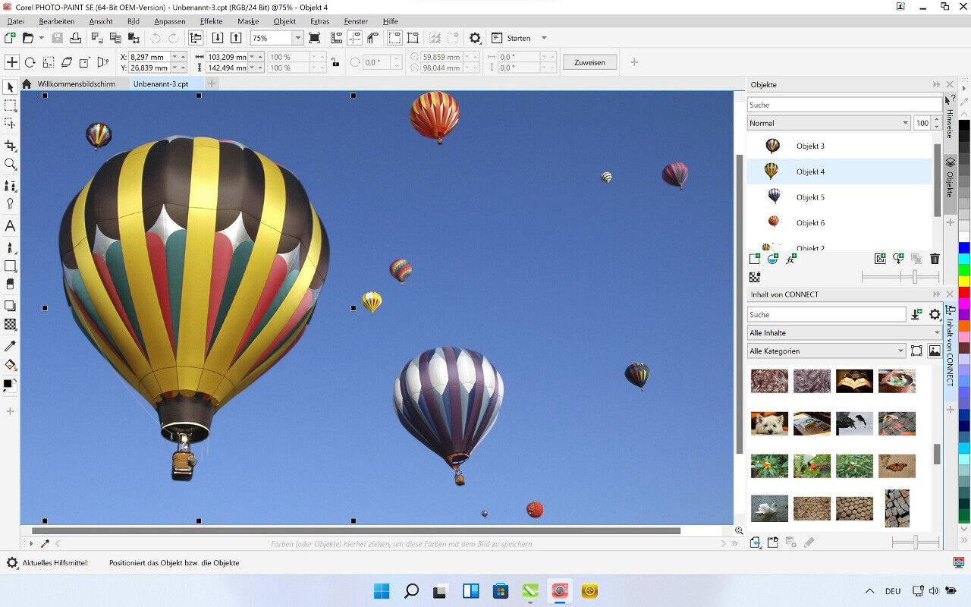Open the Effekte menu
971x607 pixels.
click(211, 21)
